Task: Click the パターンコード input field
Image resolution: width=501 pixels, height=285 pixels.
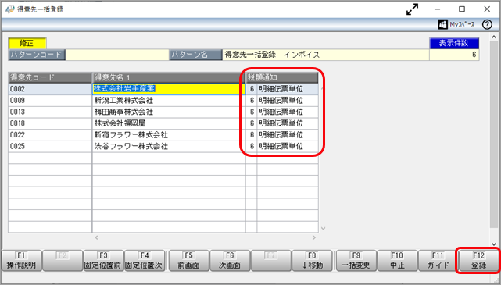Action: 117,55
